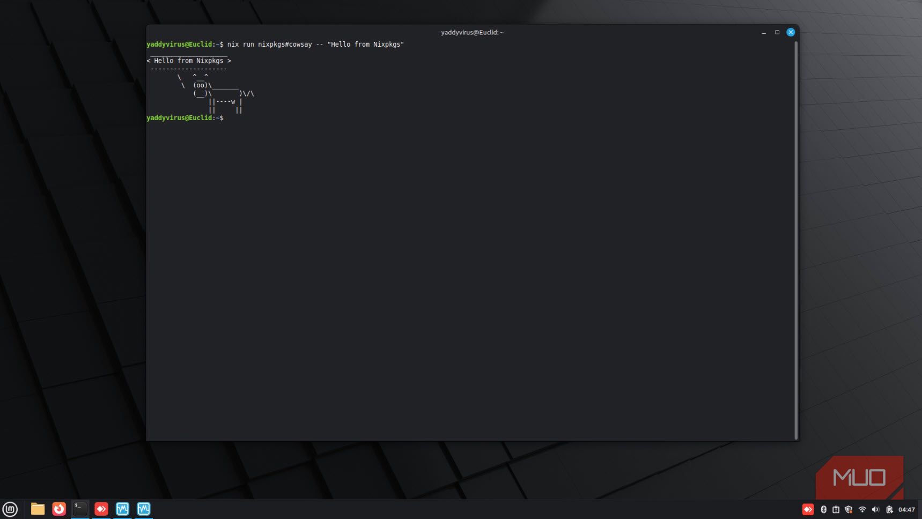Viewport: 922px width, 519px height.
Task: Click the '< Hello from Nixpkgs >' output line
Action: click(x=189, y=61)
